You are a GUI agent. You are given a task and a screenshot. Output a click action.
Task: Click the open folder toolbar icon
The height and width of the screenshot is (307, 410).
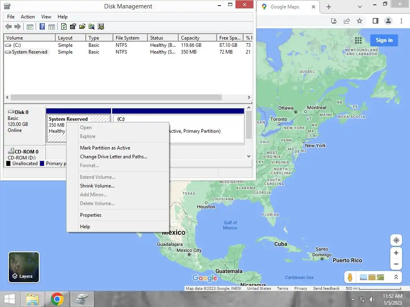pyautogui.click(x=82, y=26)
